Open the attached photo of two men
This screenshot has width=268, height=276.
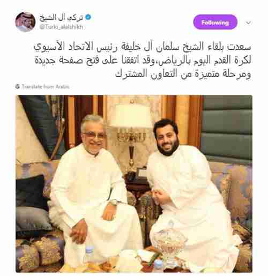(x=134, y=184)
